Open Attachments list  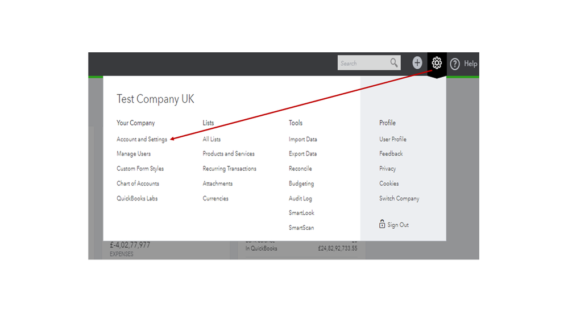click(217, 183)
